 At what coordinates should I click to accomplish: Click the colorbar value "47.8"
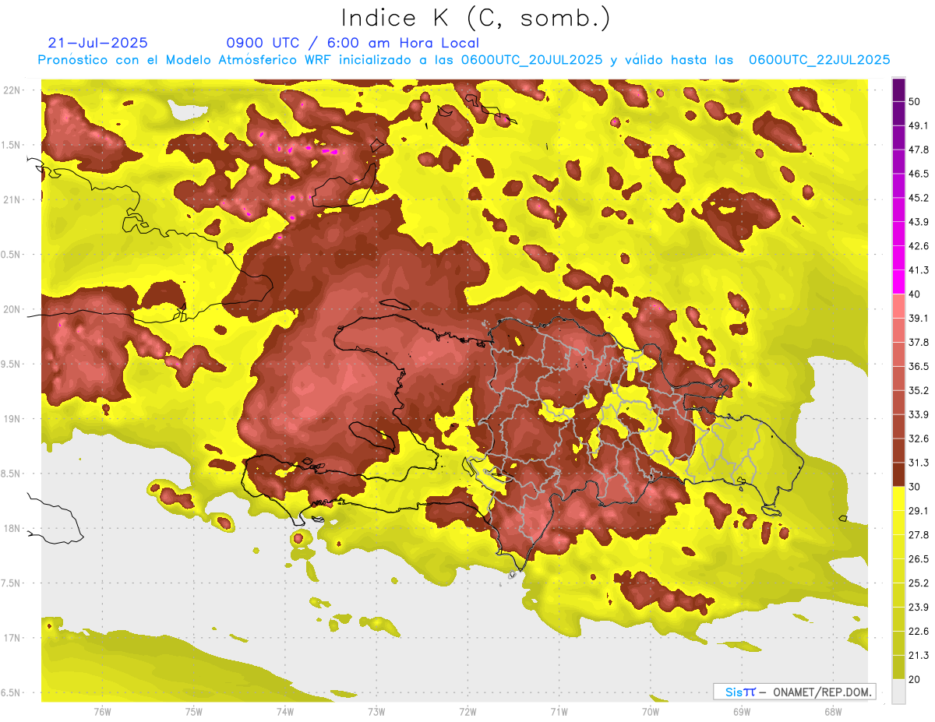(919, 150)
